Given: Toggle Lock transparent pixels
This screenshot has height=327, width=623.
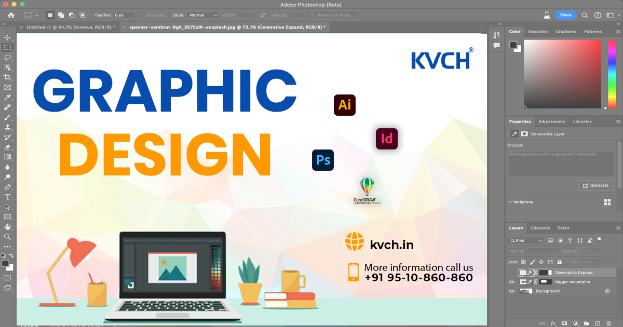Looking at the screenshot, I should point(523,262).
